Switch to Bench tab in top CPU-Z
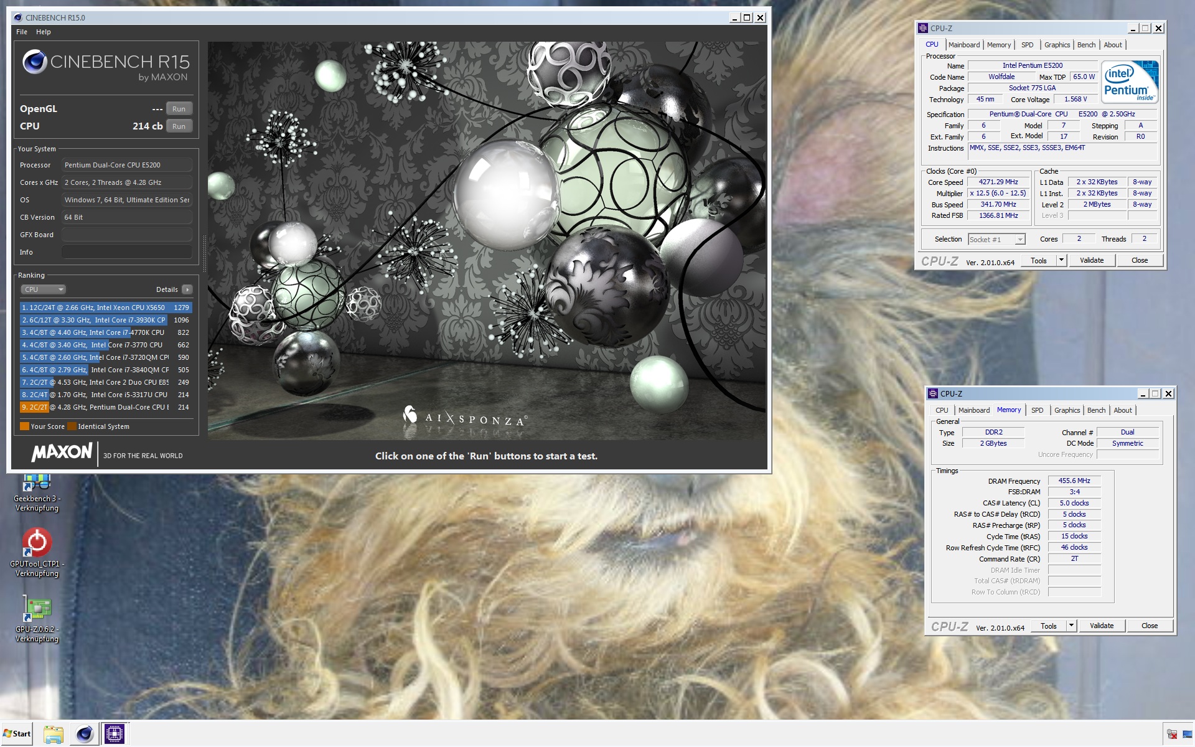The image size is (1195, 747). click(x=1087, y=45)
